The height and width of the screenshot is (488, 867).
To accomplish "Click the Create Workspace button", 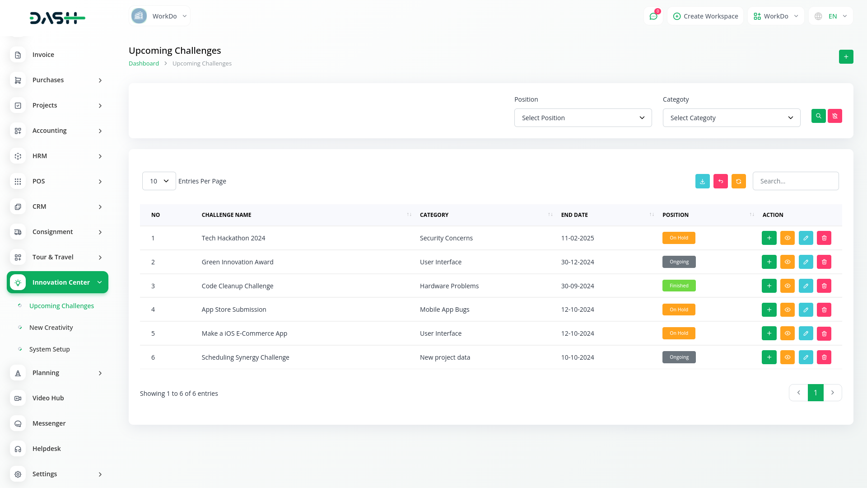I will [x=705, y=16].
